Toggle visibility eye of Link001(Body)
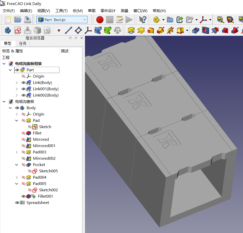243x233 pixels. point(23,89)
